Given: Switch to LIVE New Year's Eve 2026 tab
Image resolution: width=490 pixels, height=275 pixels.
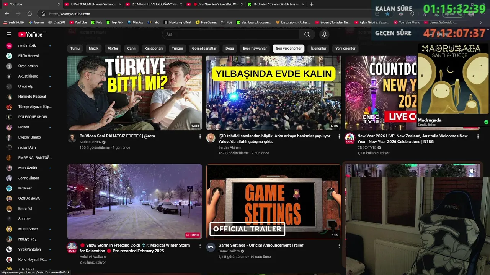Looking at the screenshot, I should [x=216, y=5].
